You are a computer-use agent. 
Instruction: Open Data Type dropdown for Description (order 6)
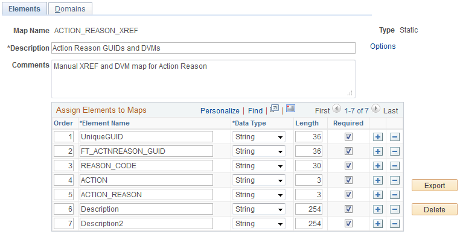click(x=259, y=209)
